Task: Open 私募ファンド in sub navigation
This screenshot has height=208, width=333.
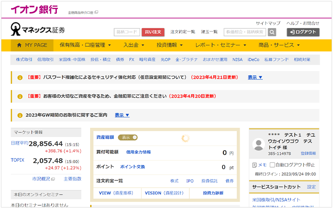Action: [277, 60]
